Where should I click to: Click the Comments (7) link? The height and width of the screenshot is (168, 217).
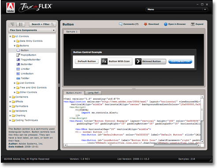coord(131,24)
